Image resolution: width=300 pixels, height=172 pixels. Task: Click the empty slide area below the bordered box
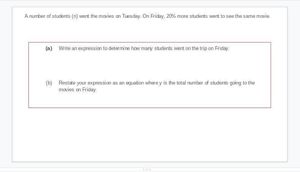[x=149, y=135]
